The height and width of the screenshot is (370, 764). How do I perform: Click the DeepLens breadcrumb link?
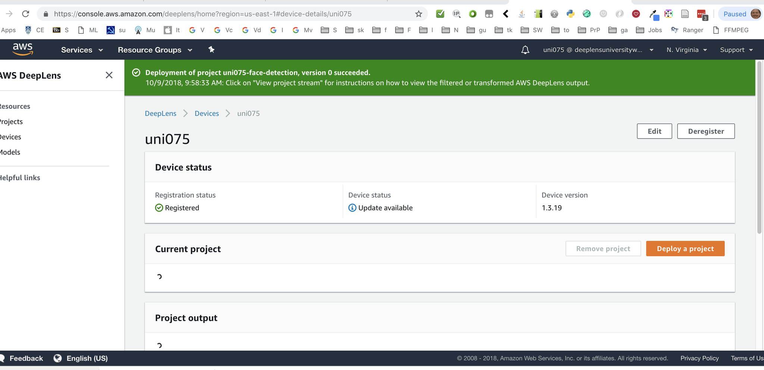pyautogui.click(x=160, y=113)
